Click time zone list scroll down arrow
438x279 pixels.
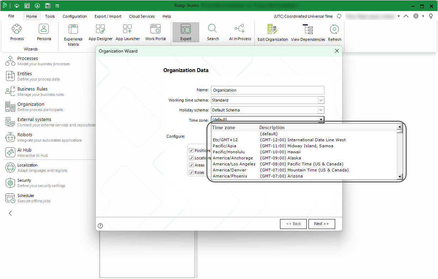point(400,176)
